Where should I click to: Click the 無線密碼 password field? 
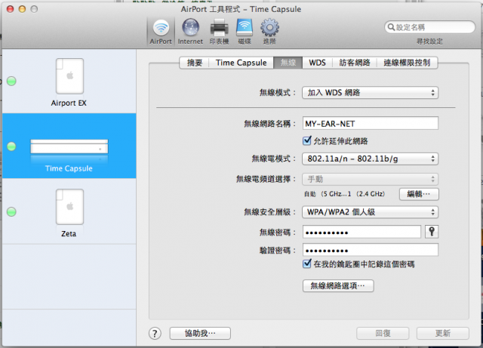(361, 232)
